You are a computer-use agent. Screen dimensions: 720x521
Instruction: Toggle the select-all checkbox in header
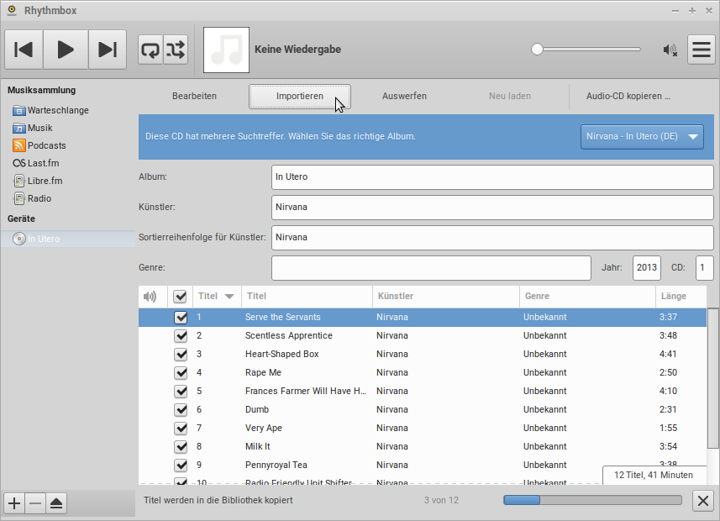tap(180, 297)
